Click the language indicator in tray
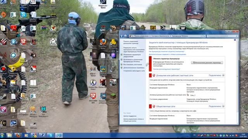 pos(195,135)
